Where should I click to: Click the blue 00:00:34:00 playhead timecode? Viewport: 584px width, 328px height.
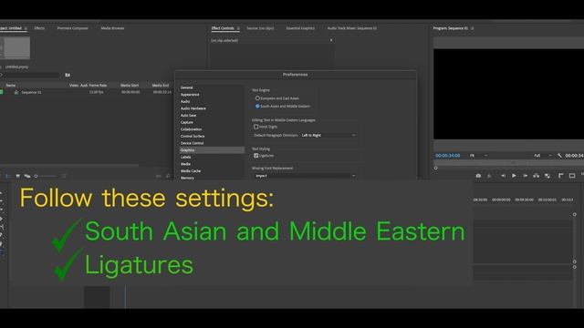point(448,156)
